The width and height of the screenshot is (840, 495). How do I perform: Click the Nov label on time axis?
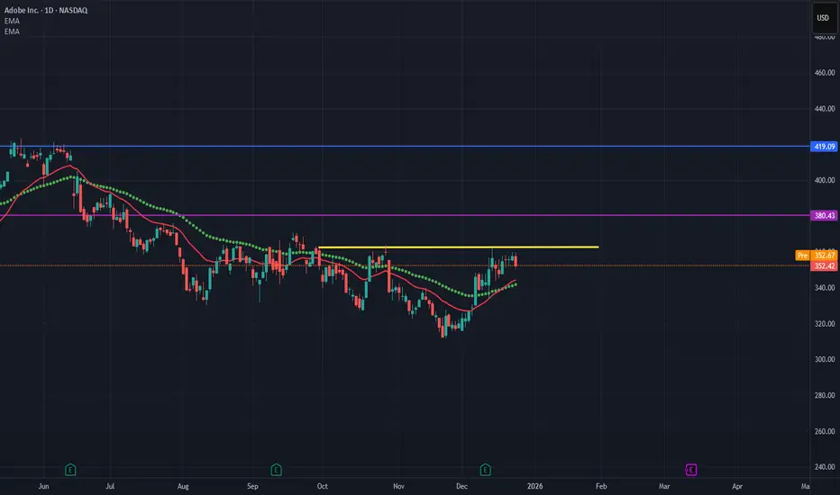[x=398, y=486]
